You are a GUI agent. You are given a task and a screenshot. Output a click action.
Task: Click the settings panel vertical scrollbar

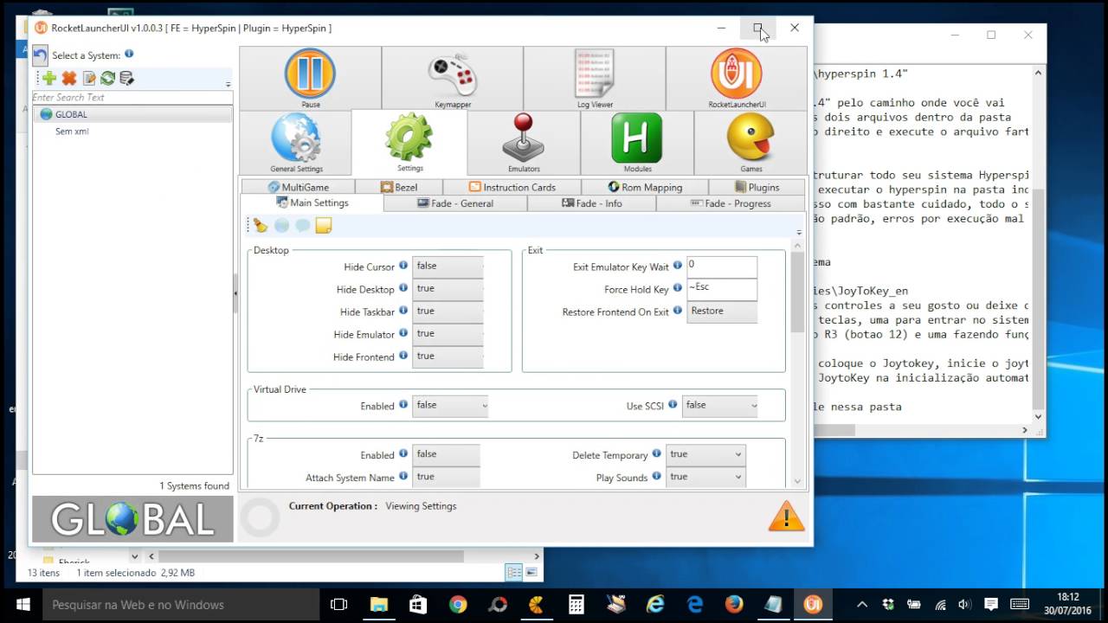[x=797, y=293]
